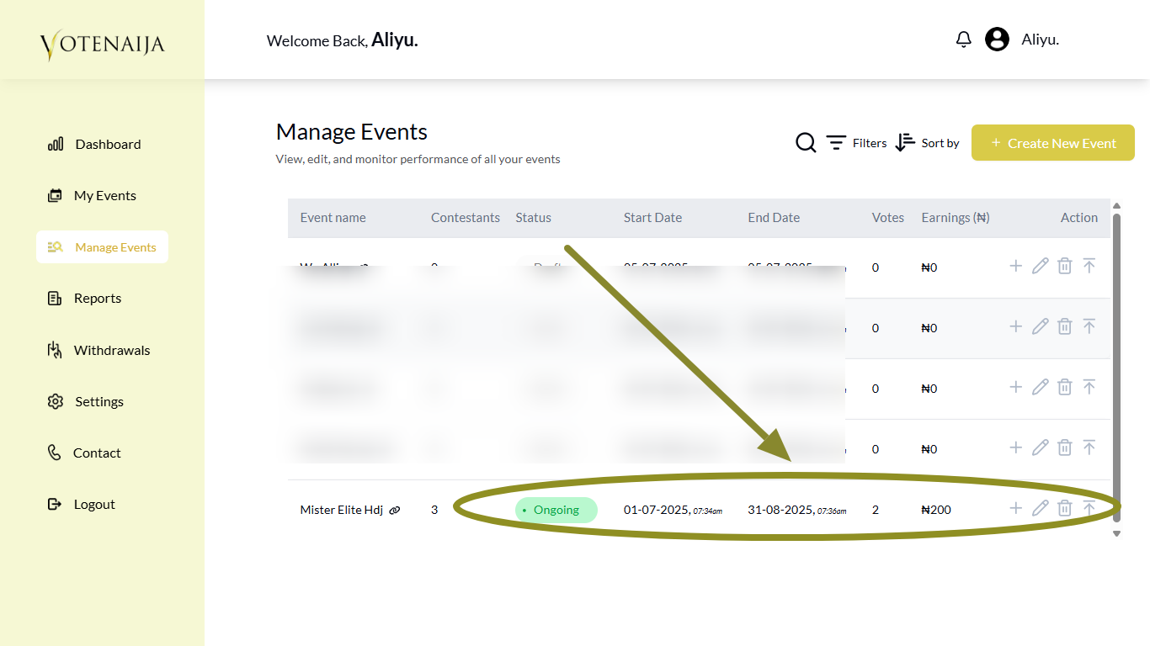Open My Events sidebar item
This screenshot has width=1150, height=646.
pyautogui.click(x=92, y=195)
